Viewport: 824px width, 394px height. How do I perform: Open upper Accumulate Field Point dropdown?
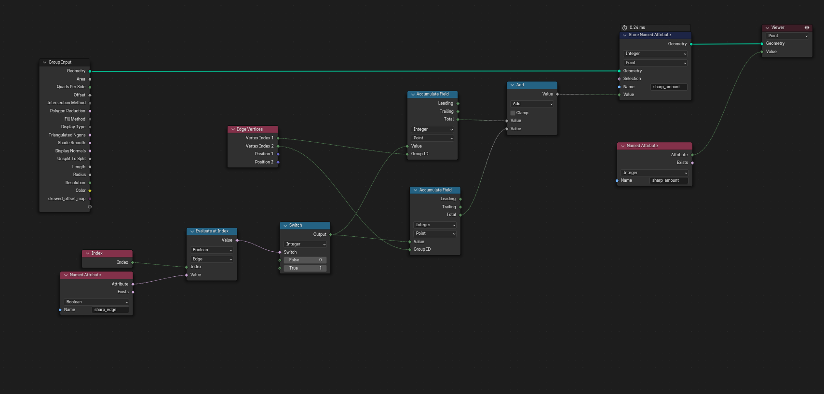tap(432, 138)
